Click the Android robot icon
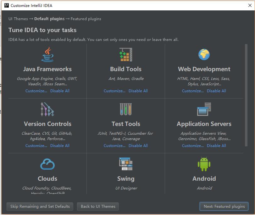Viewport: 255px width, 215px height. click(204, 164)
